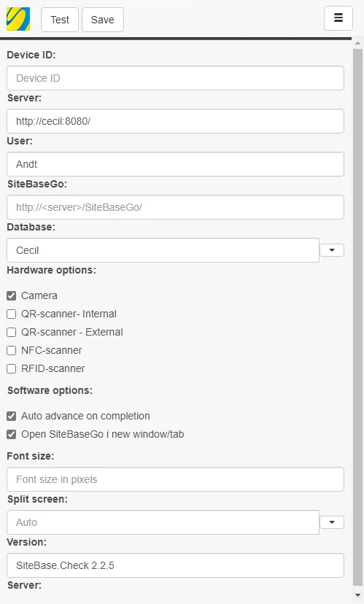The width and height of the screenshot is (364, 604).
Task: Click the yellow-blue SiteBase logo icon
Action: pos(18,19)
